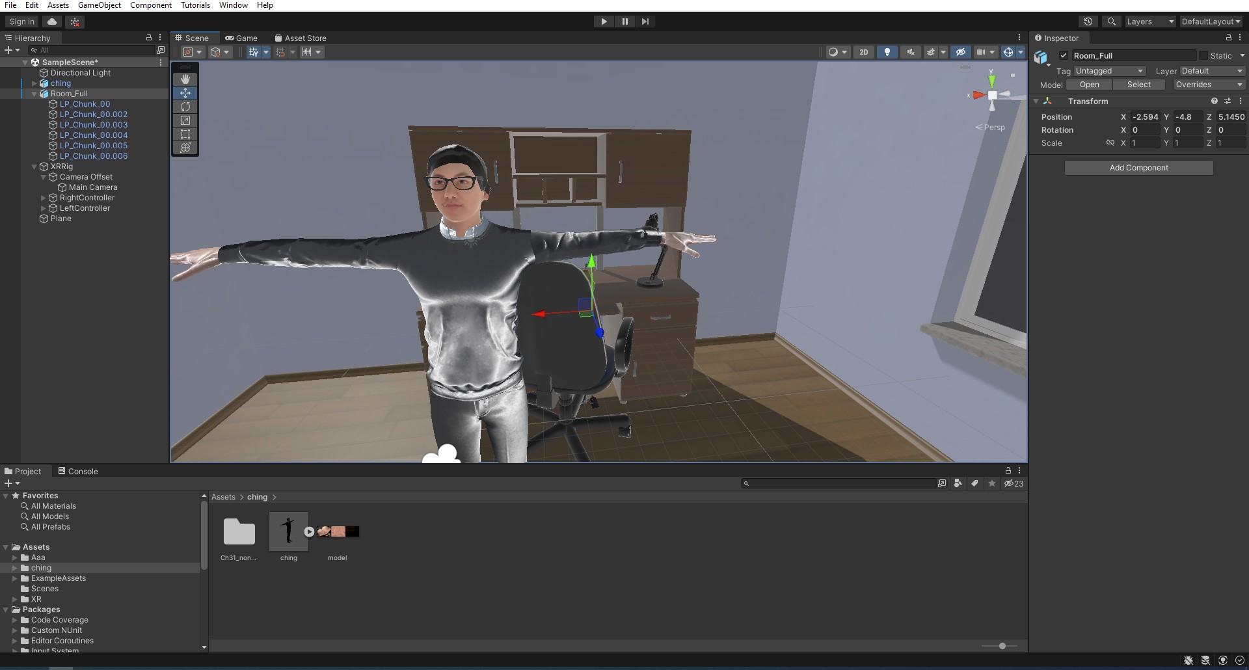Click the Pause button
The height and width of the screenshot is (670, 1249).
point(624,21)
